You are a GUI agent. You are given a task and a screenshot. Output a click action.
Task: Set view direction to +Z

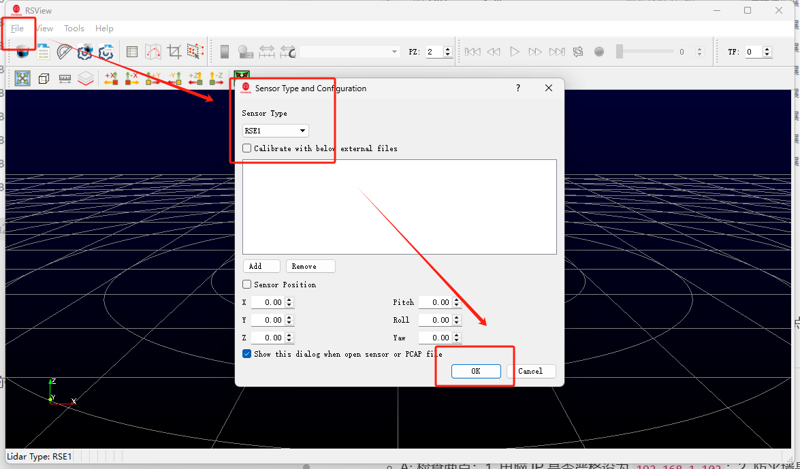[x=195, y=78]
